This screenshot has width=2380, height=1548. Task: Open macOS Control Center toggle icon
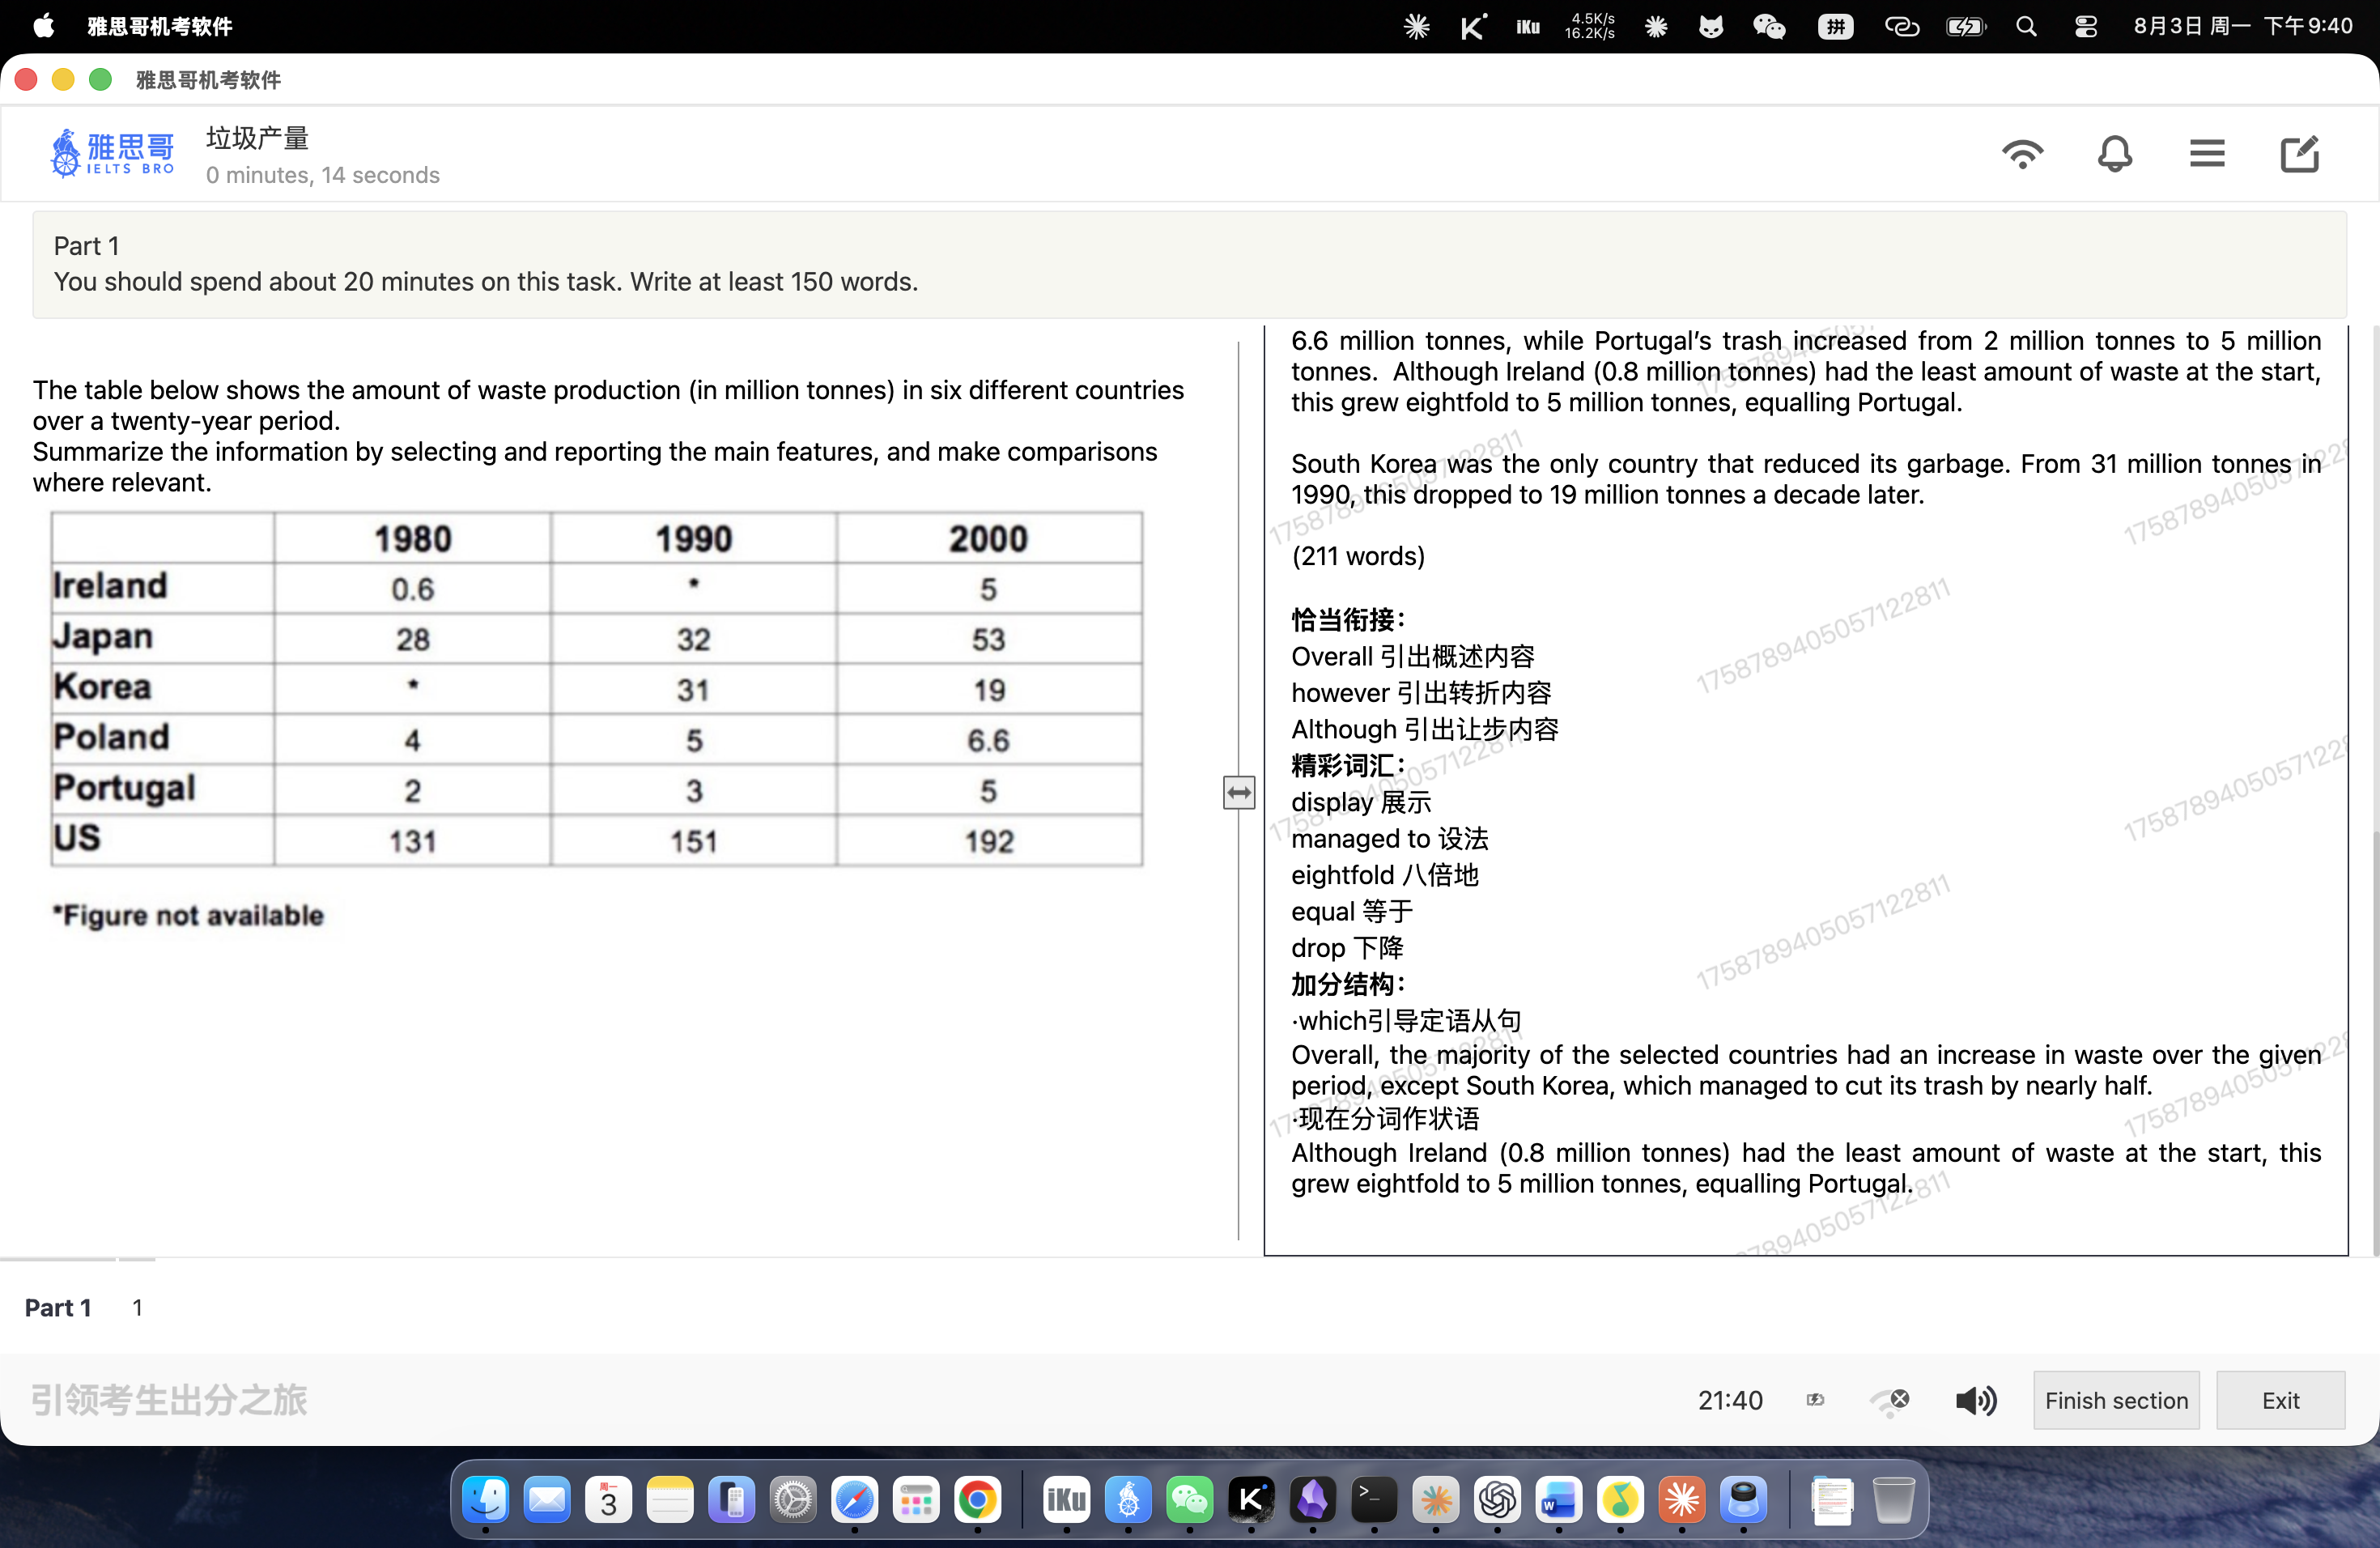pos(2085,27)
